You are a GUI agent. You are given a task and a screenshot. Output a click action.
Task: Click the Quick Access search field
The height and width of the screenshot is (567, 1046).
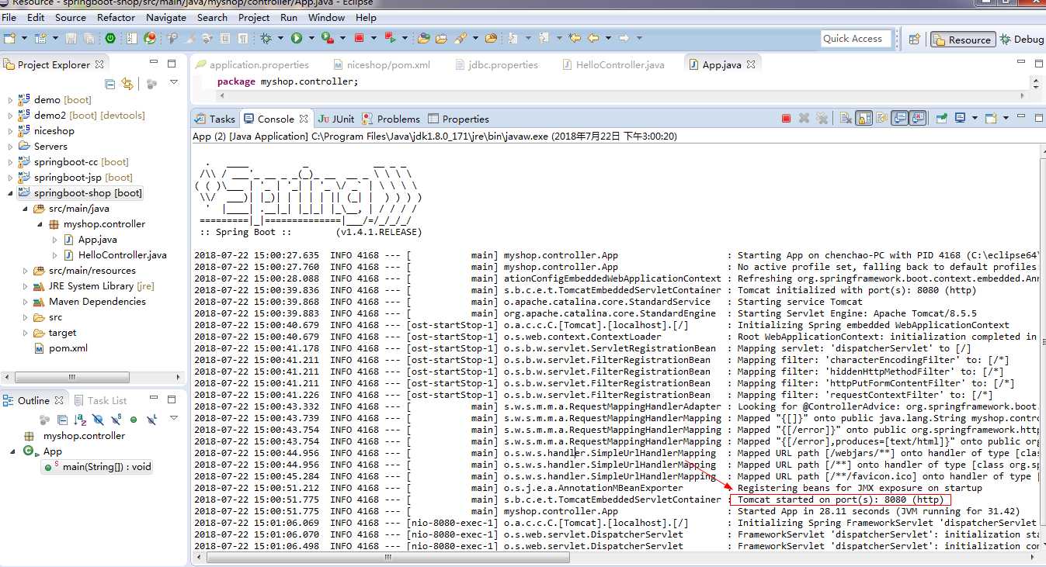854,39
